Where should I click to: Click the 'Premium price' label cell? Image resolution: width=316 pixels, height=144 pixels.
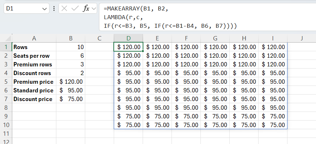(34, 82)
